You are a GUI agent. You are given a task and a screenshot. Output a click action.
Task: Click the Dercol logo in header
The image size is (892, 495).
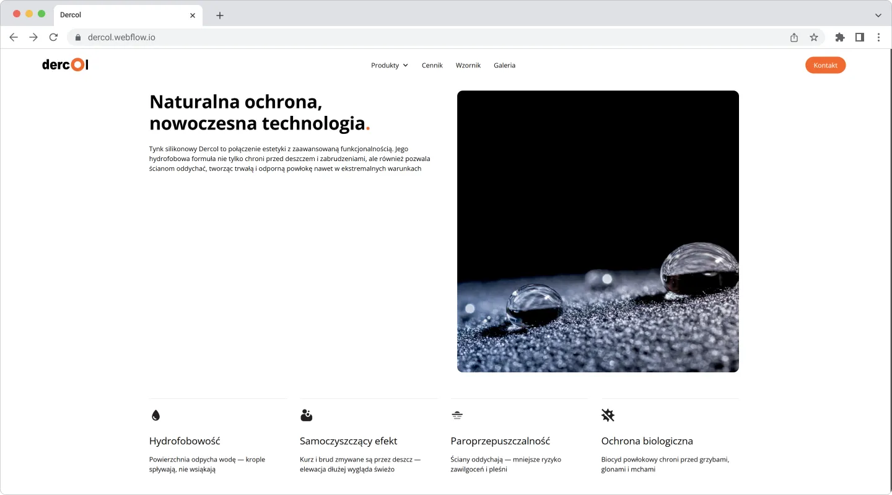coord(65,64)
